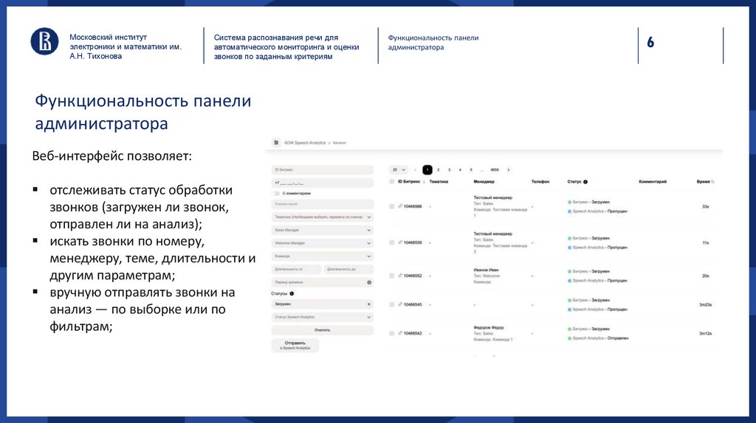756x423 pixels.
Task: Click the Период времени input field
Action: [x=322, y=282]
